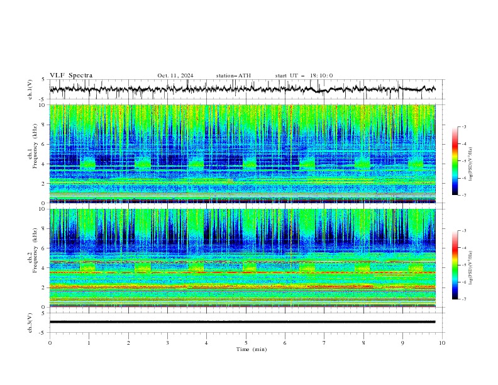
Task: Select the ch.1 "Frequency (kHz)" axis label
Action: click(35, 147)
